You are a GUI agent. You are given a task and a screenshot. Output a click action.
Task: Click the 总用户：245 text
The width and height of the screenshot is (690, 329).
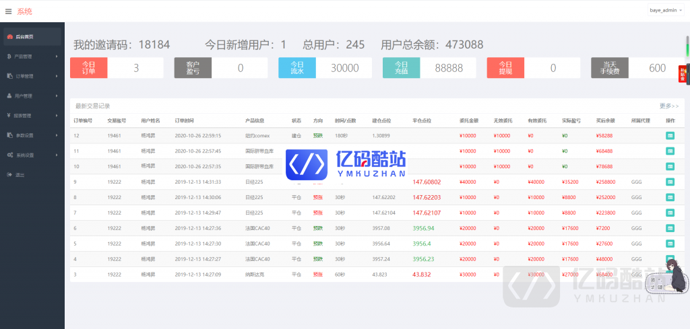point(334,44)
